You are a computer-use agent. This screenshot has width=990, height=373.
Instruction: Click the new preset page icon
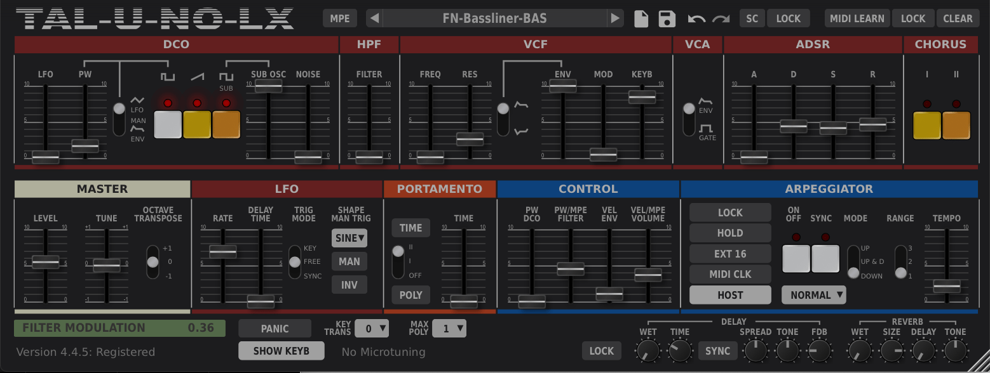pyautogui.click(x=641, y=18)
